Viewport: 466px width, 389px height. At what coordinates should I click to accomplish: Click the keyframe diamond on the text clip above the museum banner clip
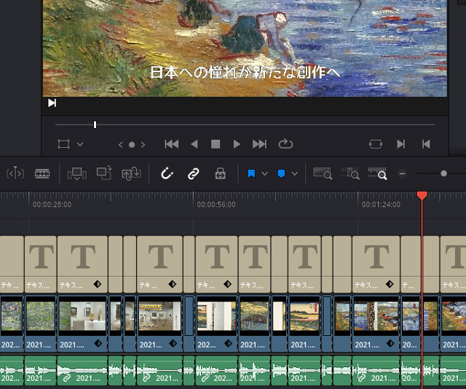click(172, 284)
